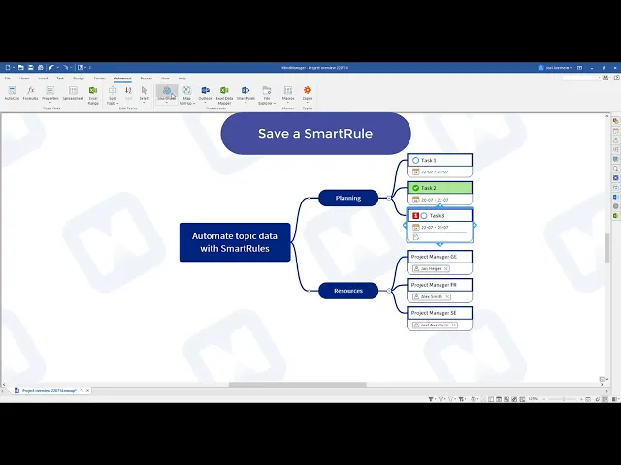Toggle Task 2 completed checkmark
The image size is (621, 465).
click(415, 188)
